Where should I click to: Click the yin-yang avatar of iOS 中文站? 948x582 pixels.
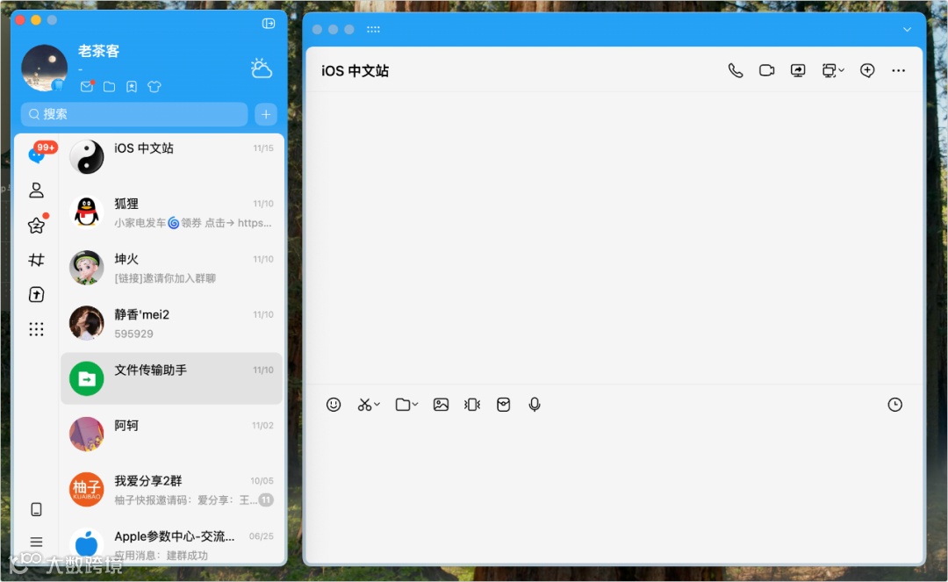[86, 156]
